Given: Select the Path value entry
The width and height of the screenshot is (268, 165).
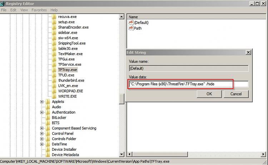Looking at the screenshot, I should click(x=138, y=28).
